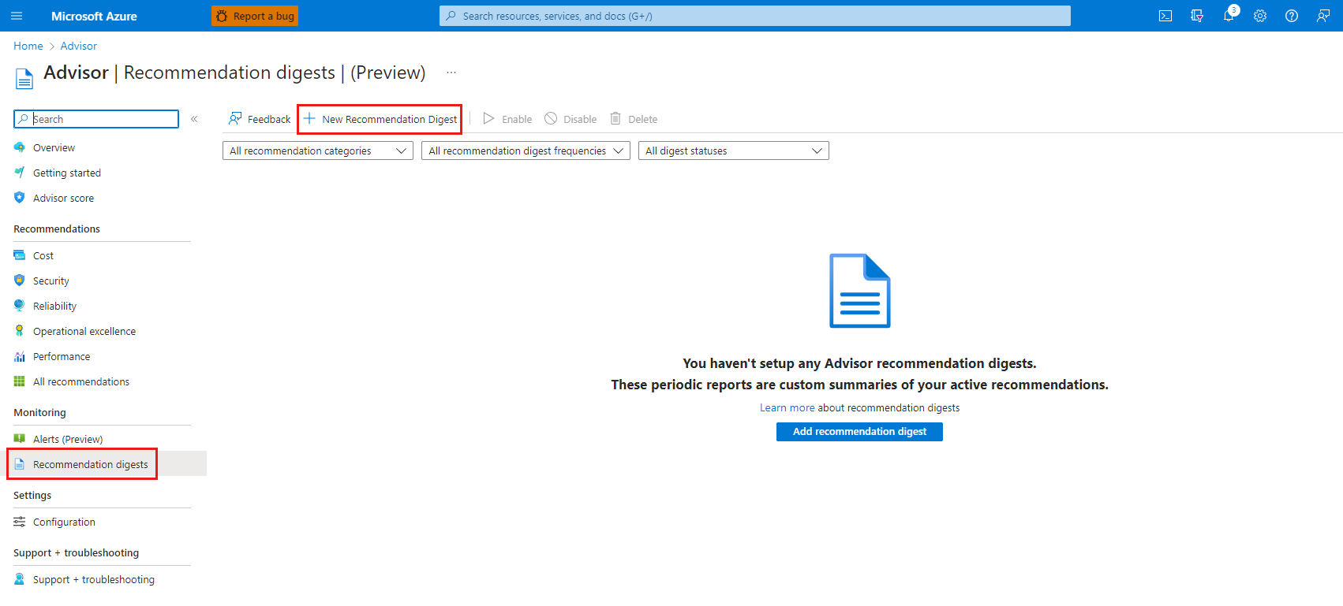Focus the sidebar Search field
This screenshot has width=1343, height=606.
click(96, 119)
